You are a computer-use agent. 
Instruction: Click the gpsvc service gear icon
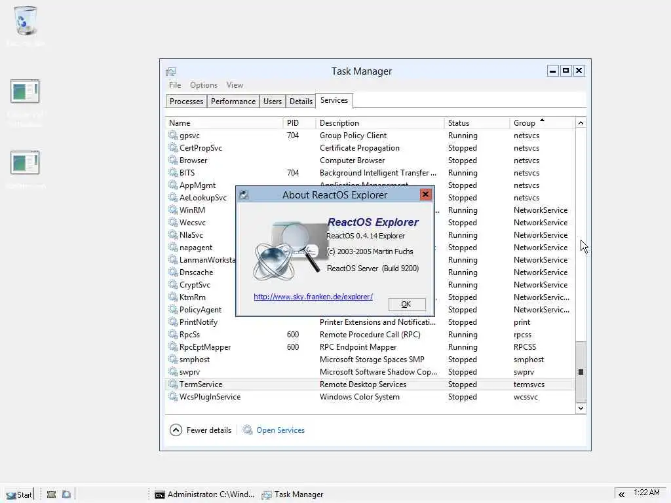tap(173, 135)
